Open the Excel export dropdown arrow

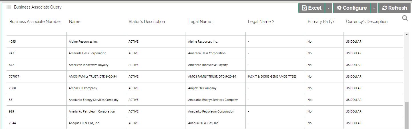329,8
